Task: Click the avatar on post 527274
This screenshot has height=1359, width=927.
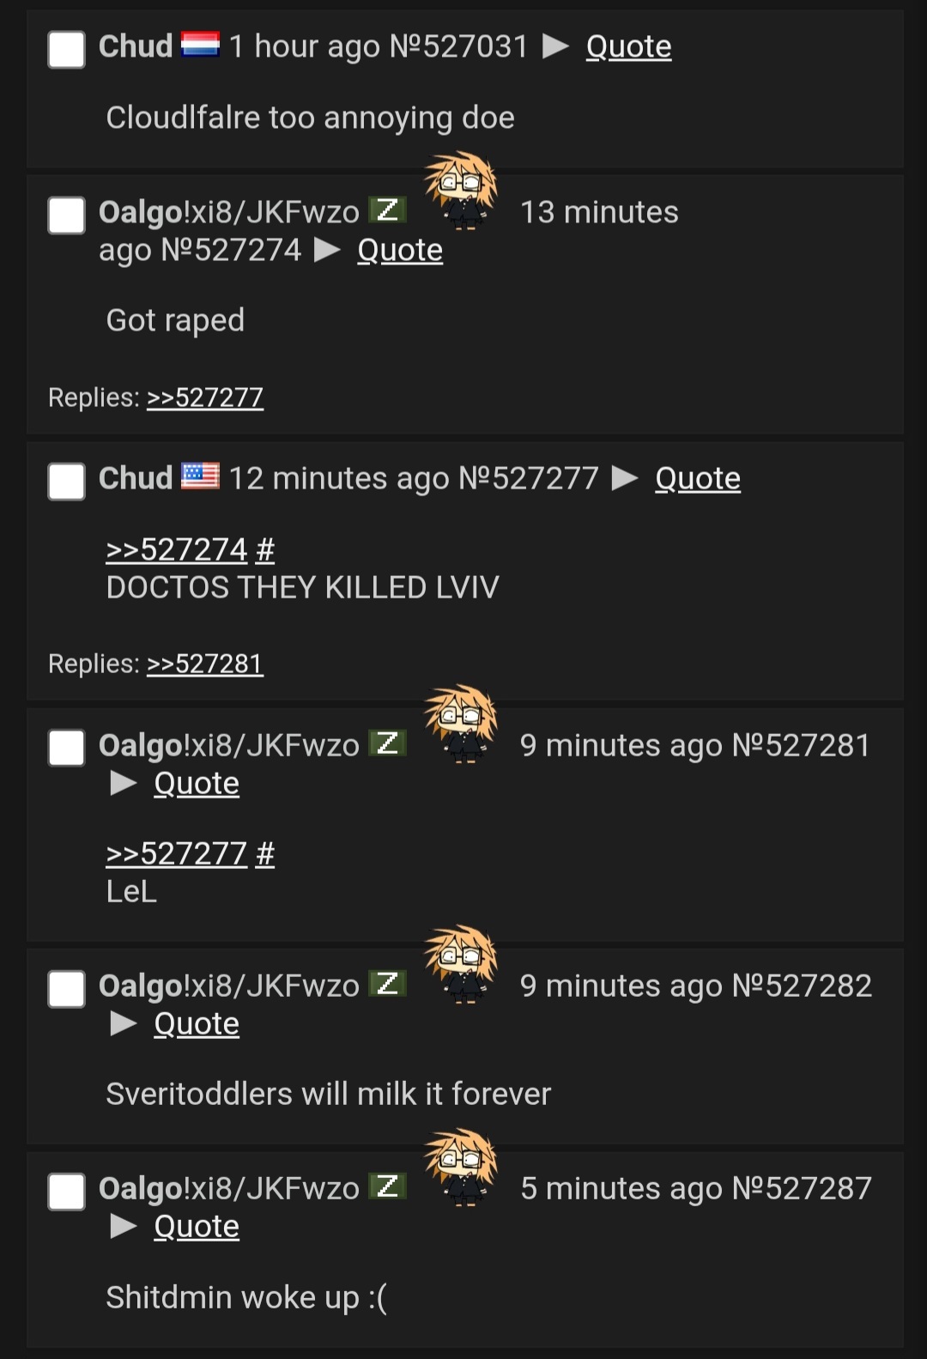Action: (x=462, y=191)
